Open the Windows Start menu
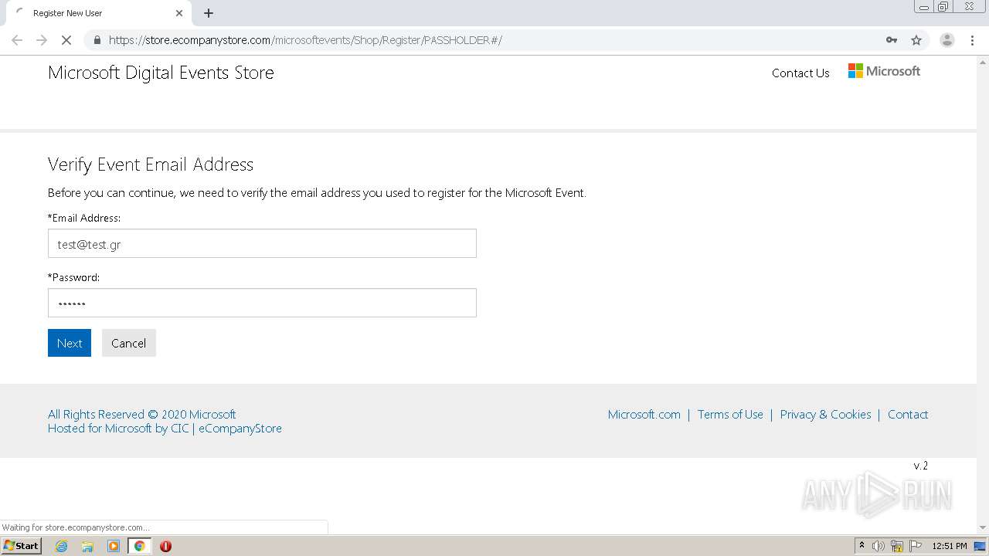Screen dimensions: 989x556 pos(21,545)
